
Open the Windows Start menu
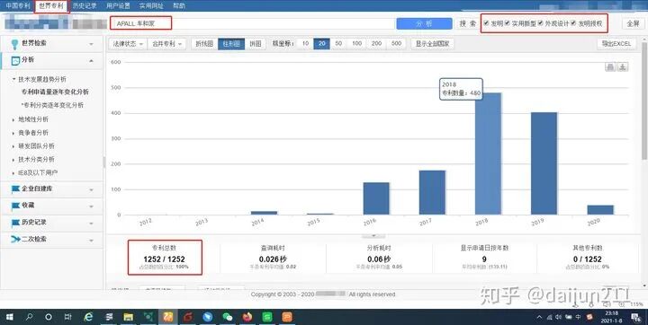pyautogui.click(x=10, y=317)
